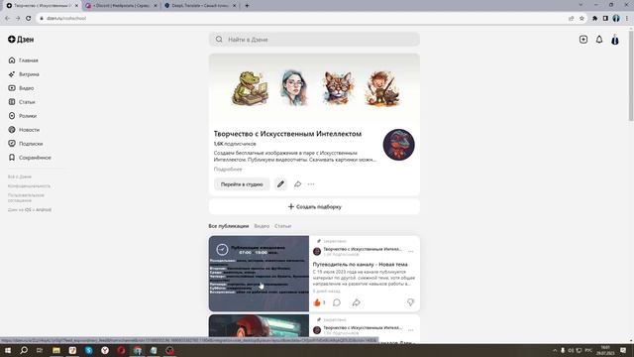Open File Explorer from the taskbar

pyautogui.click(x=56, y=350)
